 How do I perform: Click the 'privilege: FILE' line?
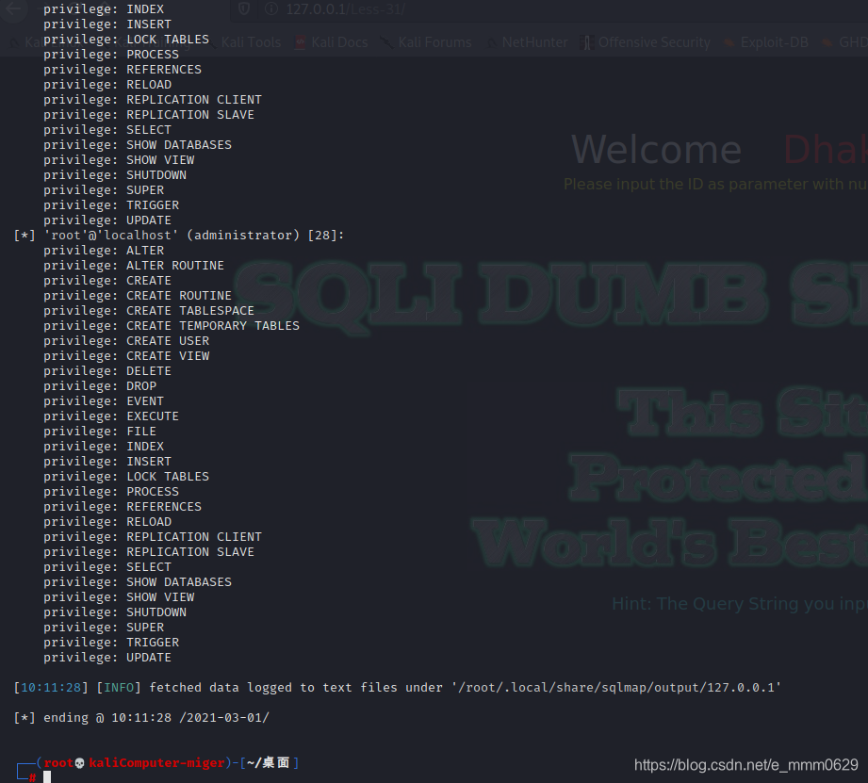(x=100, y=431)
